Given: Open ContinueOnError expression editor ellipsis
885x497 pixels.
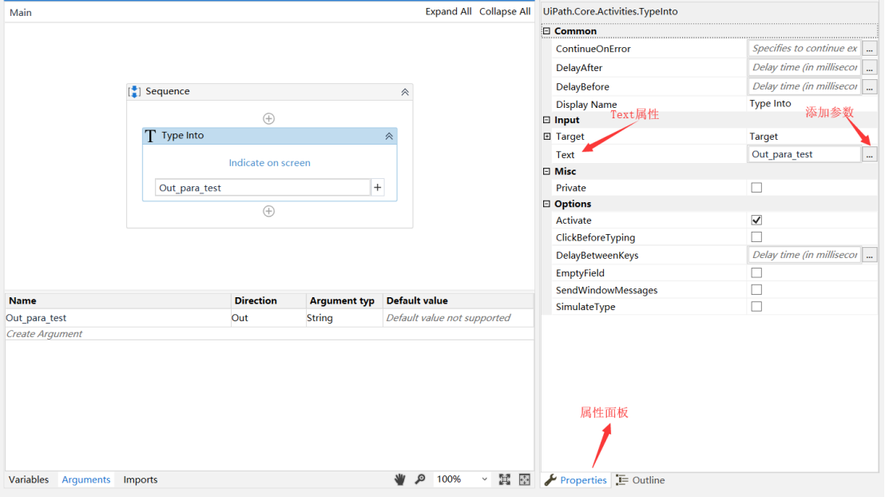Looking at the screenshot, I should 870,49.
